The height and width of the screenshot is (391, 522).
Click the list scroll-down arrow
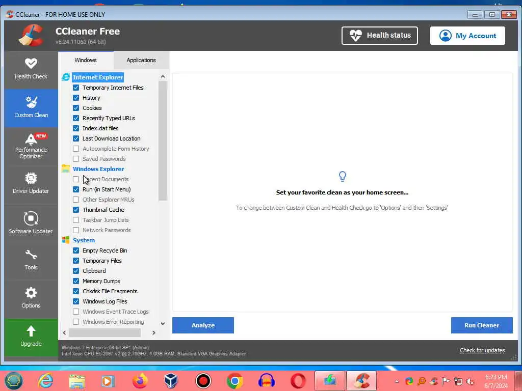[163, 323]
